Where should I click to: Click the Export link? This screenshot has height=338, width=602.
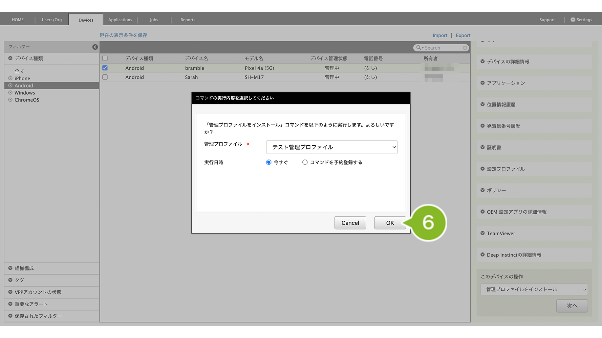(463, 35)
